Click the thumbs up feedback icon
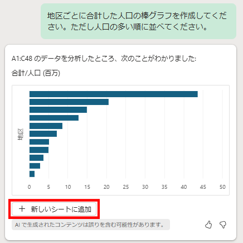Screen dimensions: 243x243 coord(208,225)
